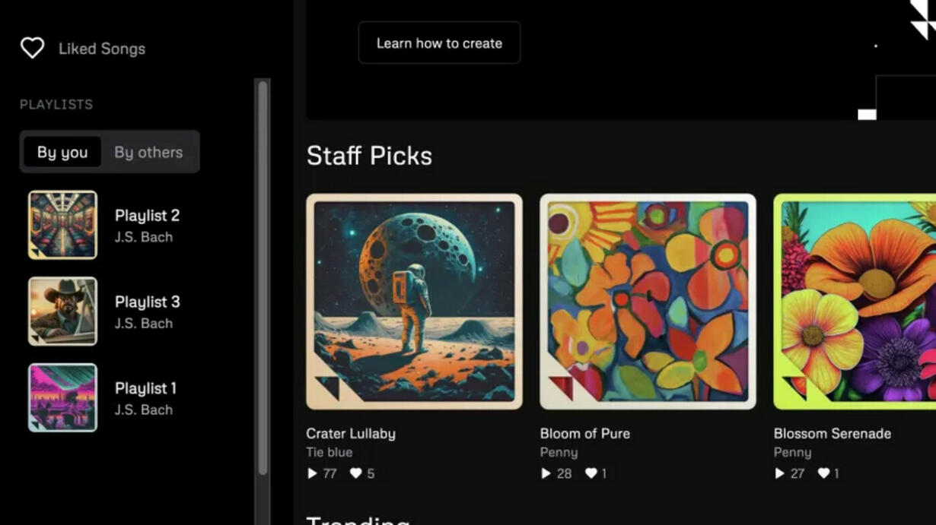This screenshot has height=525, width=936.
Task: Open the Blossom Serenade cover art
Action: pos(855,302)
